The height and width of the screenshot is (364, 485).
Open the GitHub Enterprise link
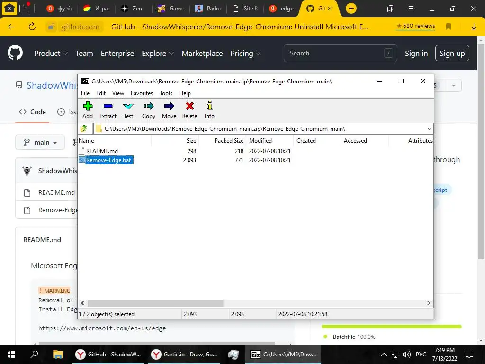(117, 53)
